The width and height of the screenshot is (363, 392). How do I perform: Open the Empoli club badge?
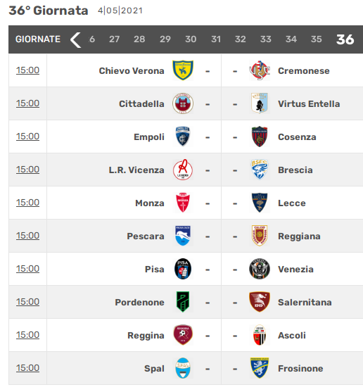click(183, 137)
